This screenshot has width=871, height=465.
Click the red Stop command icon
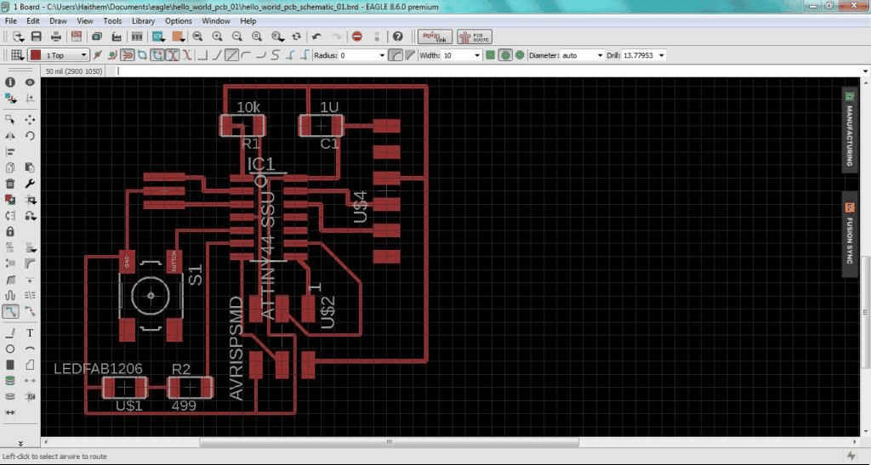point(357,37)
